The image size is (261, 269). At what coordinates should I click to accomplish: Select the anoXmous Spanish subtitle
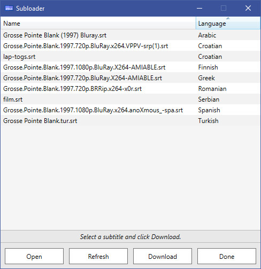130,110
